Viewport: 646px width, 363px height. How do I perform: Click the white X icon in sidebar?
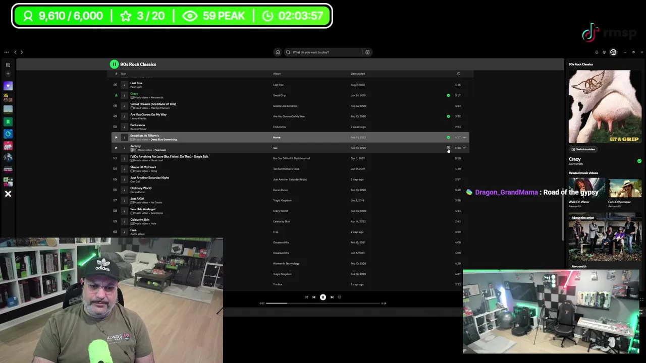8,194
